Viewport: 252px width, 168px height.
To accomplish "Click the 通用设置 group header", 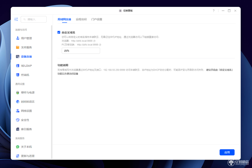I will click(x=20, y=84).
